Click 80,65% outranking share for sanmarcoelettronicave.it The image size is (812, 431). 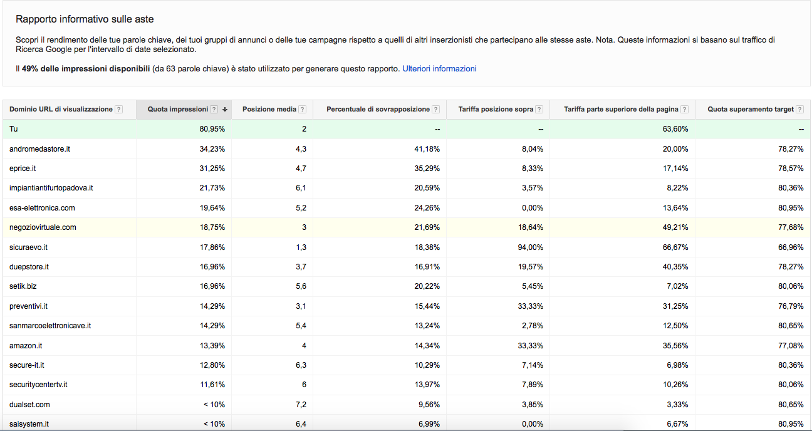(x=790, y=326)
